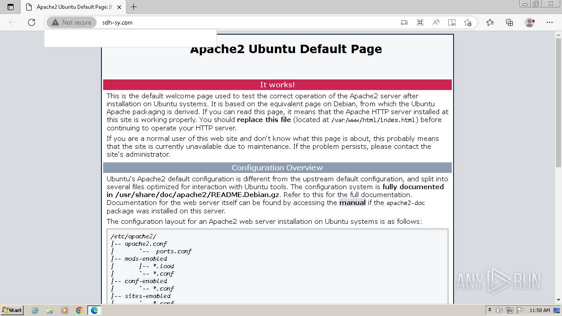Show hidden system tray icons
The width and height of the screenshot is (562, 316).
490,310
